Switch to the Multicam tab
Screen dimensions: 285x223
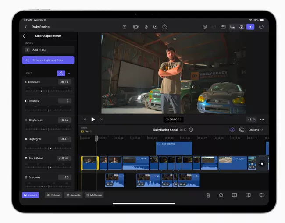94,195
